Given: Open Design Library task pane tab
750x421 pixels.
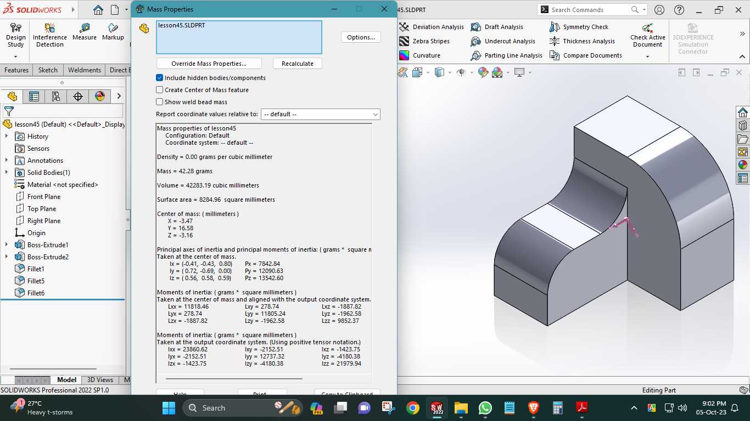Looking at the screenshot, I should 743,126.
